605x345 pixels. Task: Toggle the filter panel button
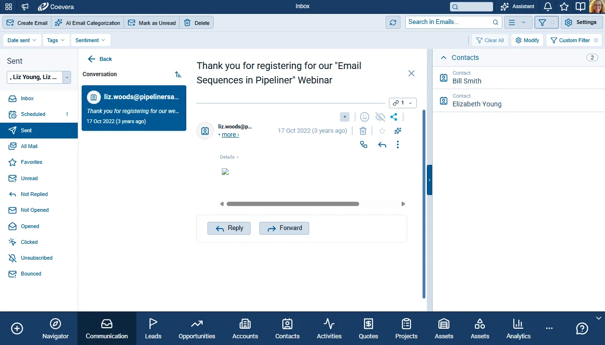[546, 23]
